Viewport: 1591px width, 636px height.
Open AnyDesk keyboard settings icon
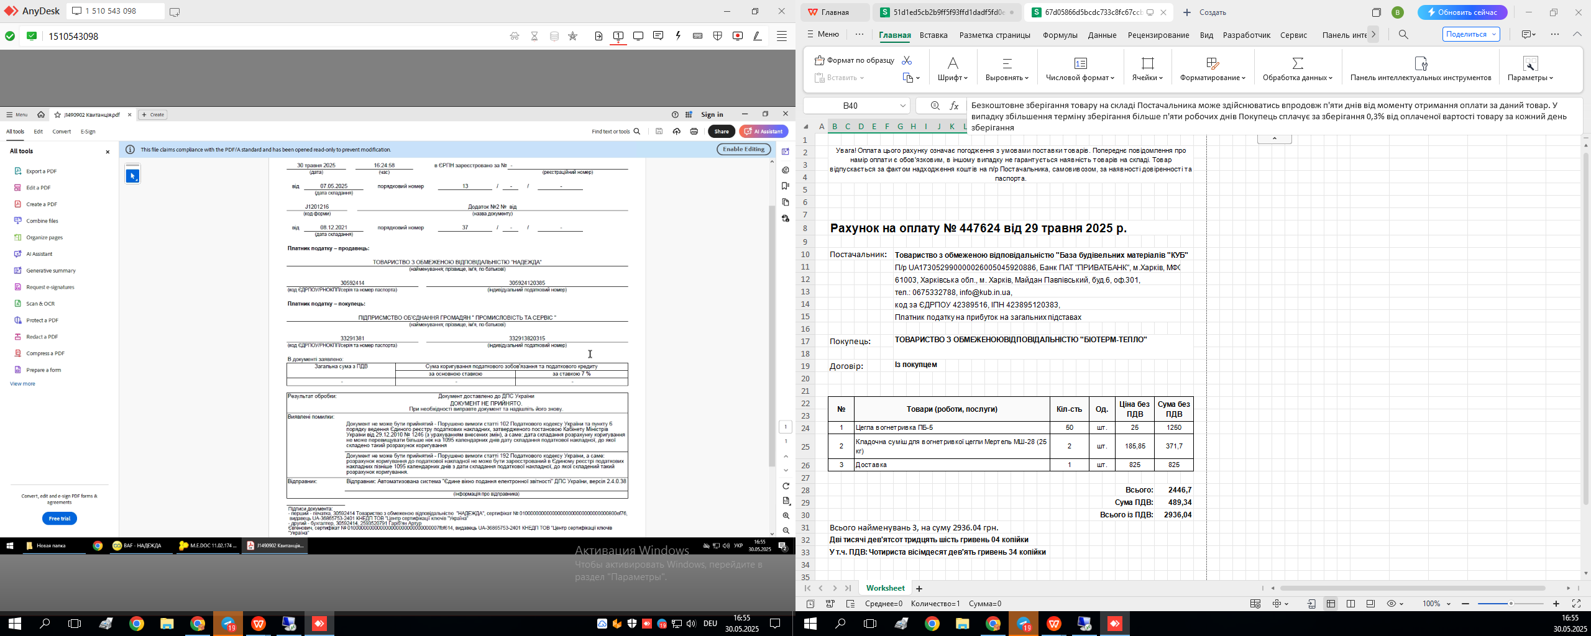698,36
